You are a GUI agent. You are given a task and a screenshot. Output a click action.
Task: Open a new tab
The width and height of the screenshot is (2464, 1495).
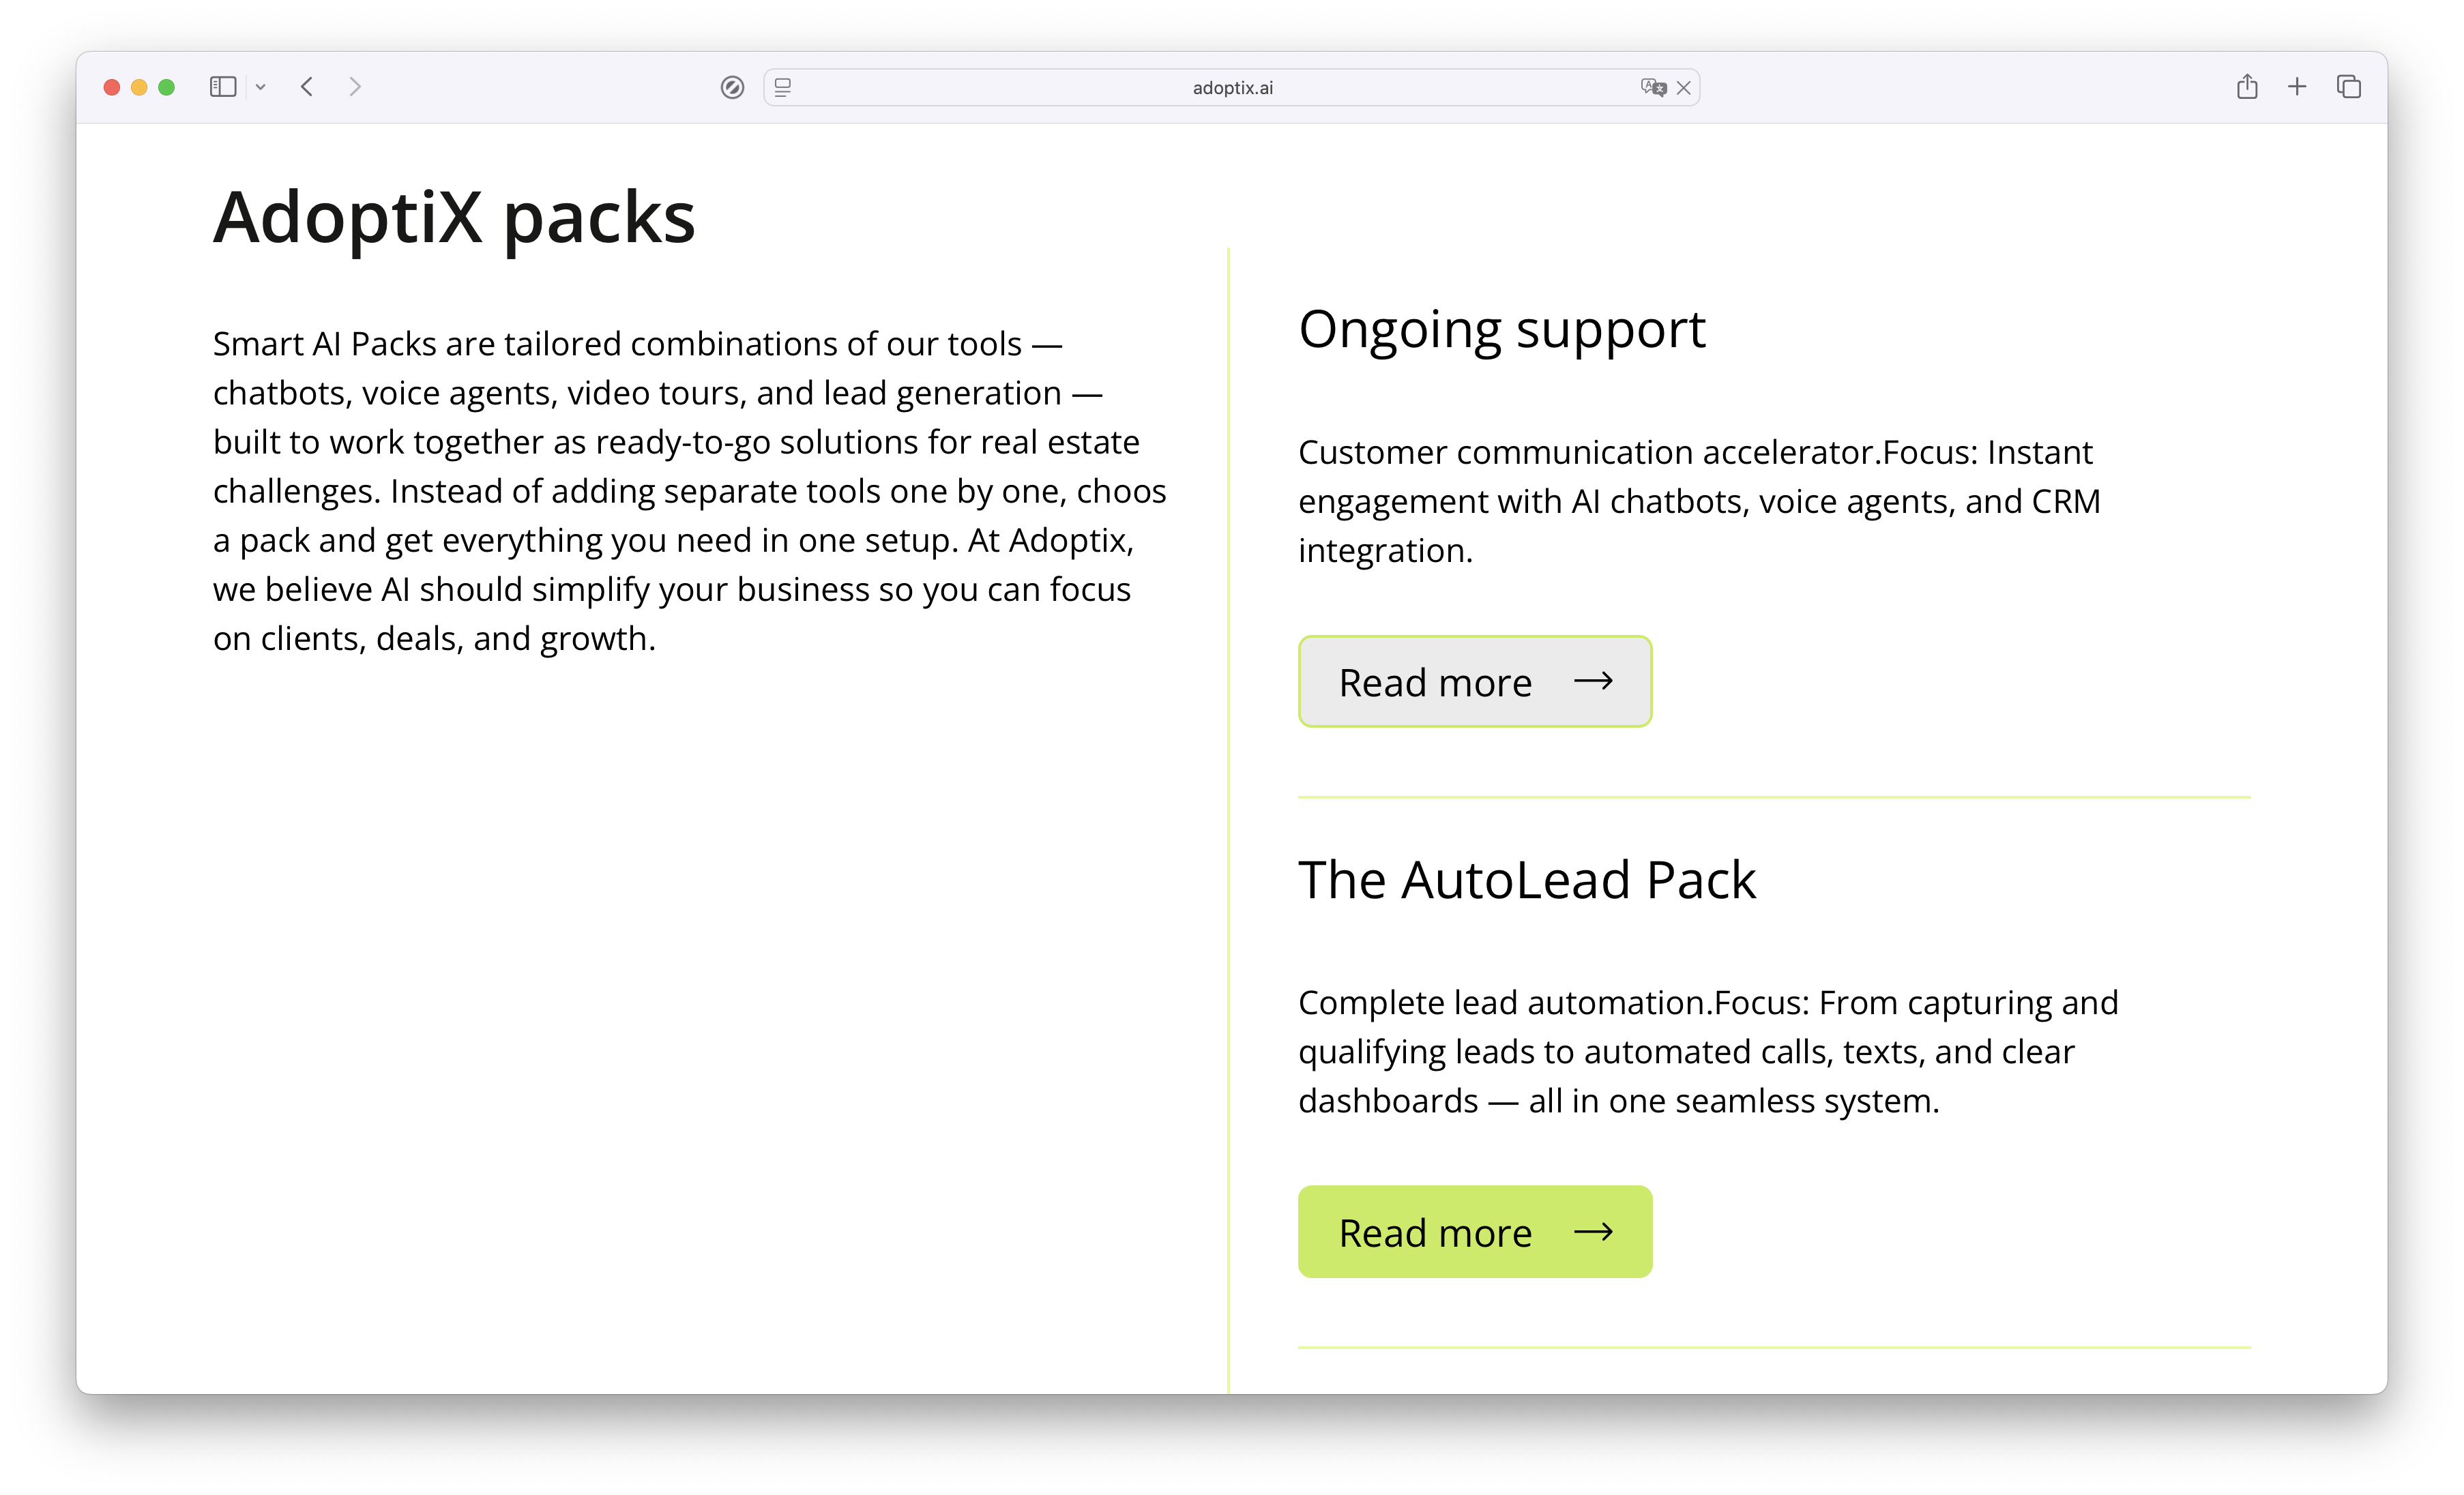point(2297,87)
